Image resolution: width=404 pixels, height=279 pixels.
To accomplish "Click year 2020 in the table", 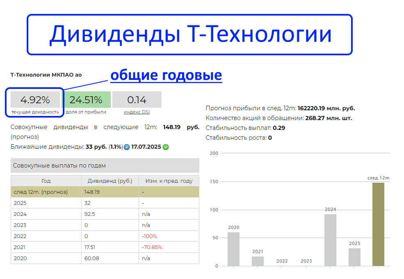I will pyautogui.click(x=20, y=259).
